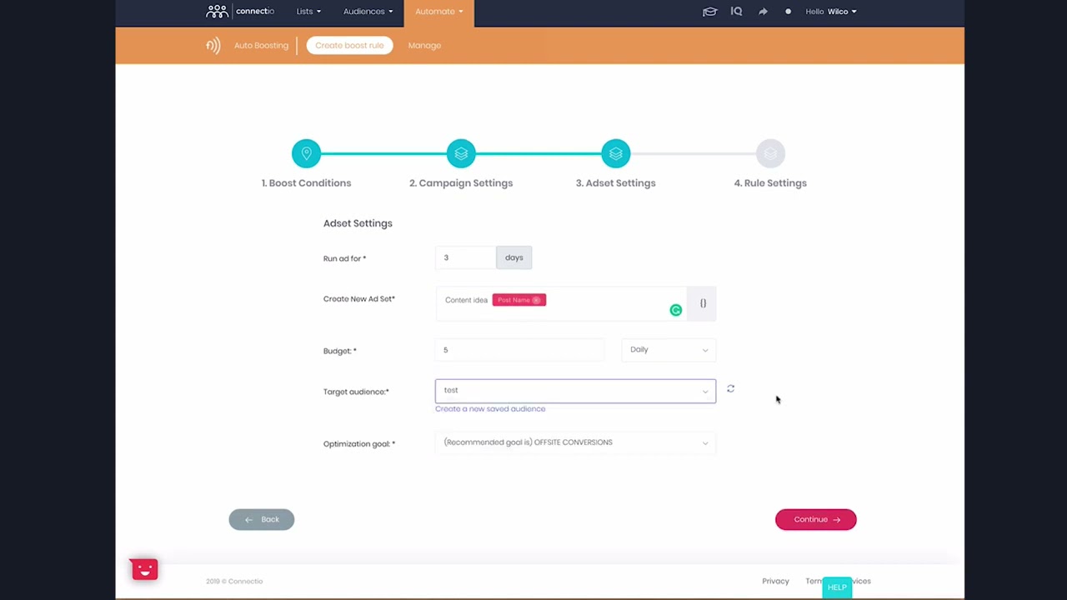
Task: Select the Adset Settings step circle
Action: coord(616,153)
